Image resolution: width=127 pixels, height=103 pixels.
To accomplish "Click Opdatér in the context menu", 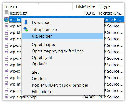I will click(x=39, y=64).
